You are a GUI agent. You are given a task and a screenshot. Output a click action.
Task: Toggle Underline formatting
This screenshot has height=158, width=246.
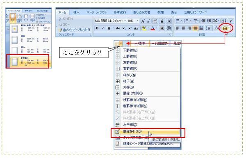[x=109, y=28]
